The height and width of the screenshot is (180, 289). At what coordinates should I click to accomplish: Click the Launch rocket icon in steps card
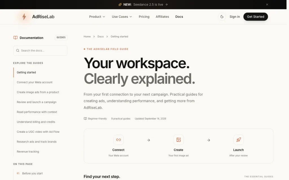[238, 140]
